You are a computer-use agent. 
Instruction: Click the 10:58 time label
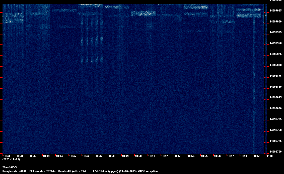point(244,156)
